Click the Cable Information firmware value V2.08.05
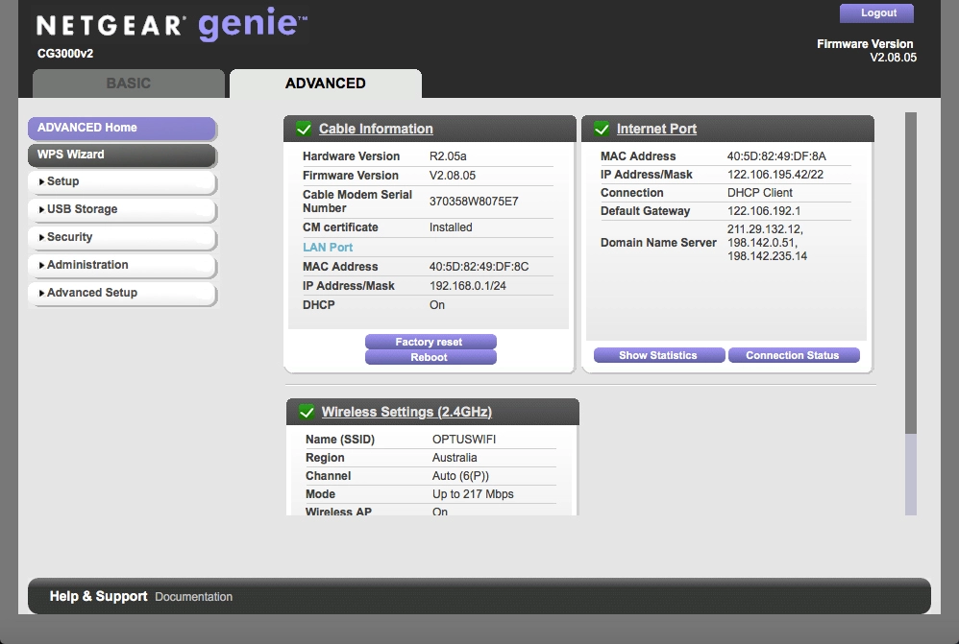The height and width of the screenshot is (644, 959). (453, 176)
